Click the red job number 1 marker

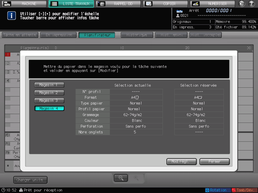(7, 54)
